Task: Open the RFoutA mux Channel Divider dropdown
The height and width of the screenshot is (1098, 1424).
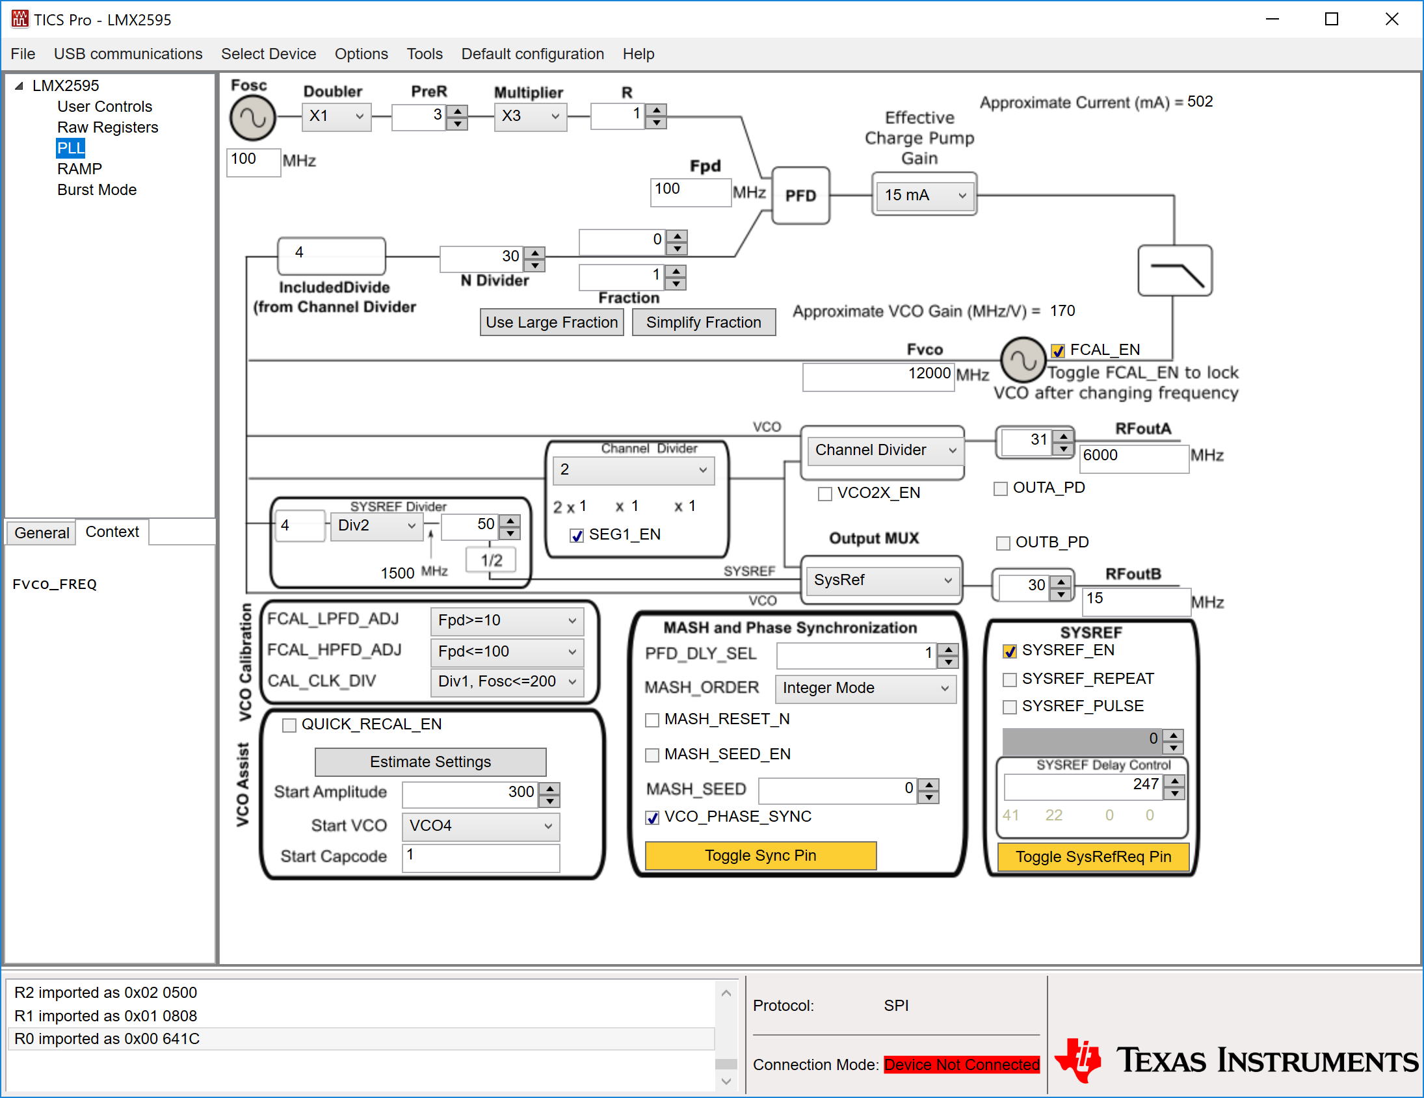Action: (885, 451)
